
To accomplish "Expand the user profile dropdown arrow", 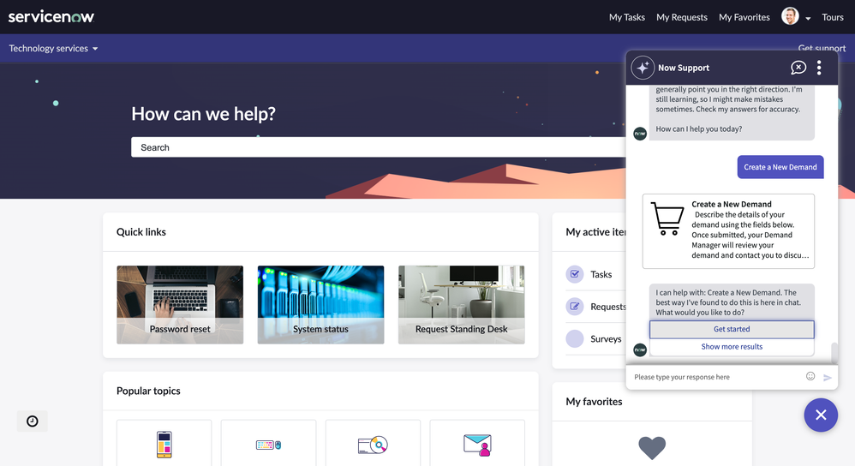I will [x=808, y=18].
